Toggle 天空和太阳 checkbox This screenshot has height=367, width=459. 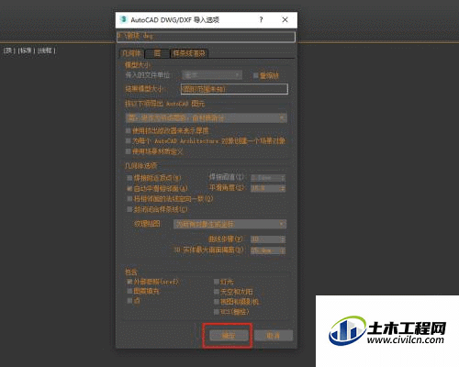pos(217,292)
